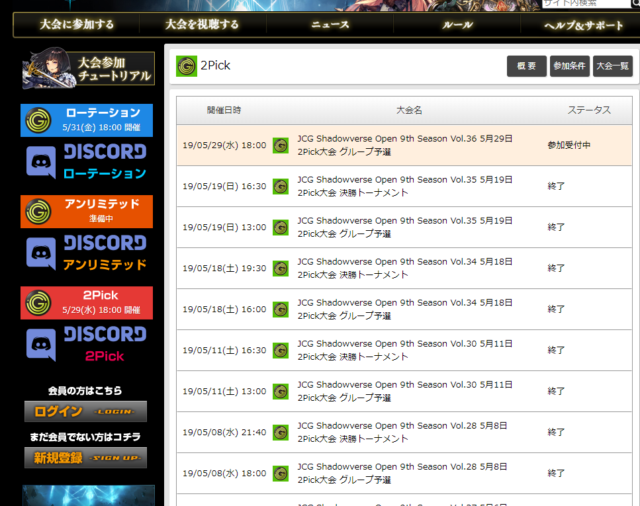Open Vol.36 5月29日 2Pick大会 グループ予選
This screenshot has width=640, height=506.
[x=405, y=146]
